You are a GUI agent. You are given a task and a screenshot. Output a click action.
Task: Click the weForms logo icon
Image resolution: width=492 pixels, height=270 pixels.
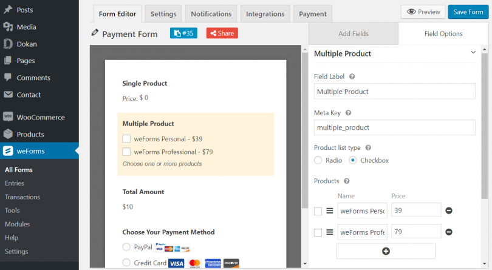[8, 151]
